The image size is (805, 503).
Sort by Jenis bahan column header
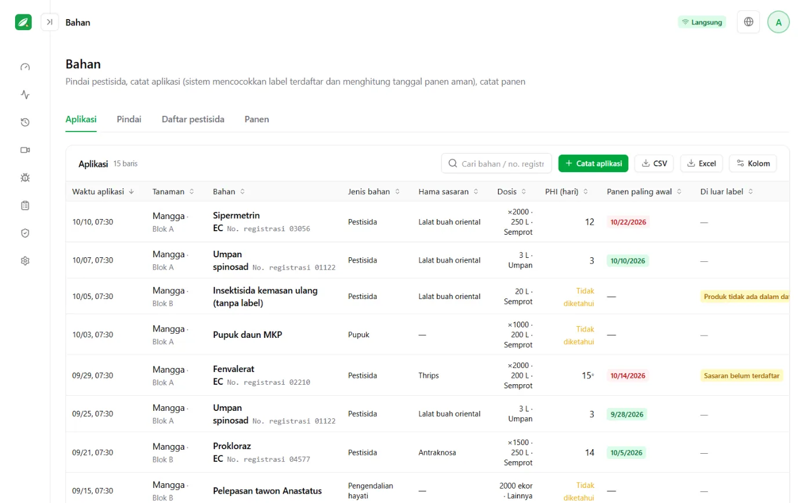pyautogui.click(x=374, y=191)
